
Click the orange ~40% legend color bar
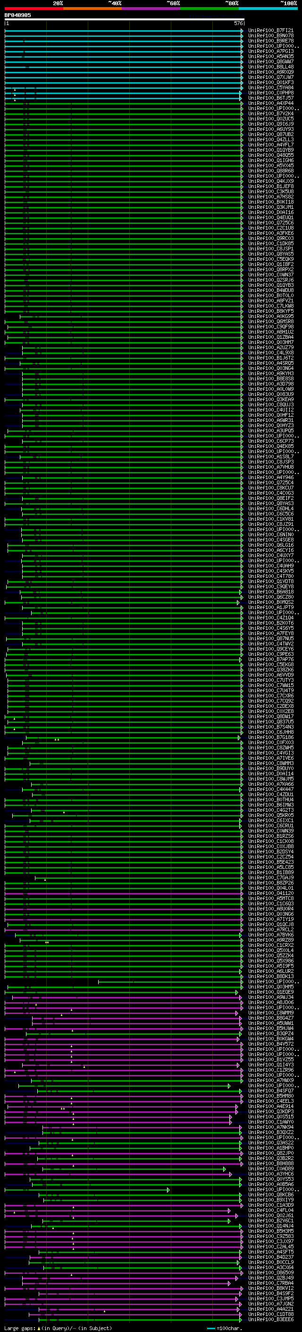click(92, 9)
